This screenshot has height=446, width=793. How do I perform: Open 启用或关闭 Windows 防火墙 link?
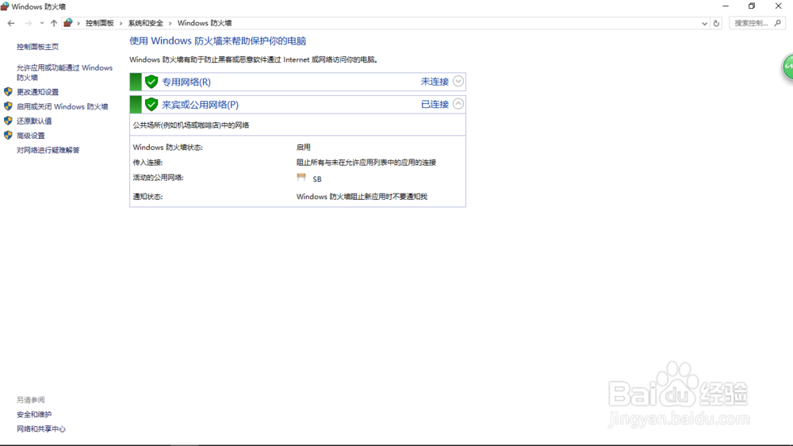(62, 107)
